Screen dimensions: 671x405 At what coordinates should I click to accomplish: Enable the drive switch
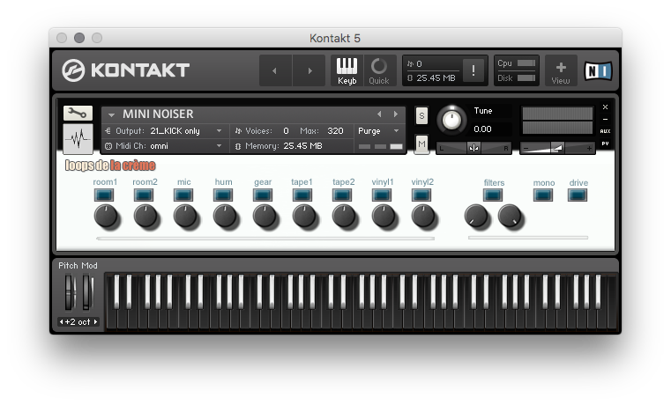(578, 195)
